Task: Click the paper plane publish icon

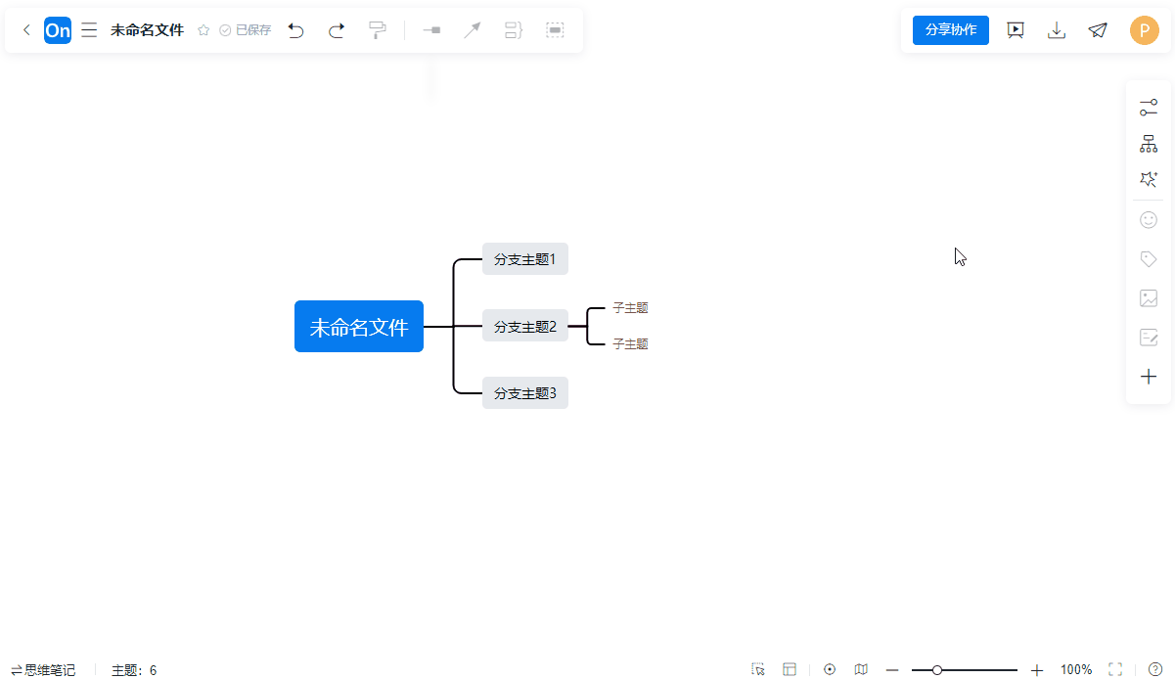Action: tap(1098, 30)
